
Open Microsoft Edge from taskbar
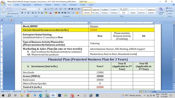[41, 95]
